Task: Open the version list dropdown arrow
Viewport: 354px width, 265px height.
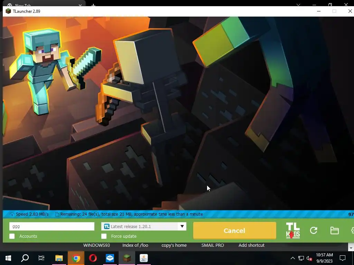Action: [182, 226]
